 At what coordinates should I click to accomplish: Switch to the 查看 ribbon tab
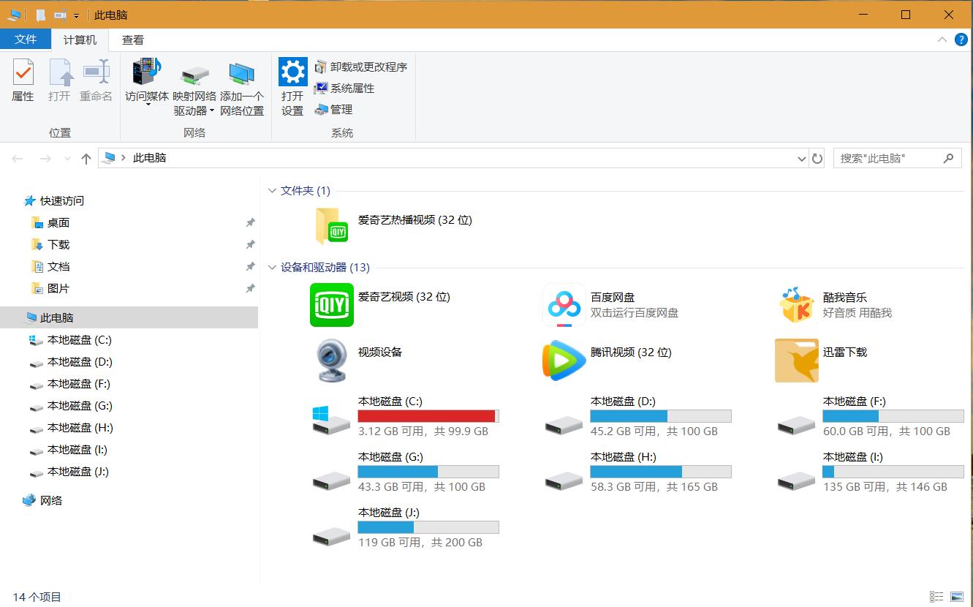[132, 39]
